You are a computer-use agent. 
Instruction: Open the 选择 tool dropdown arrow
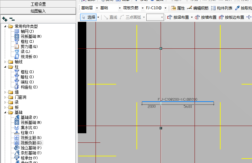[98, 17]
